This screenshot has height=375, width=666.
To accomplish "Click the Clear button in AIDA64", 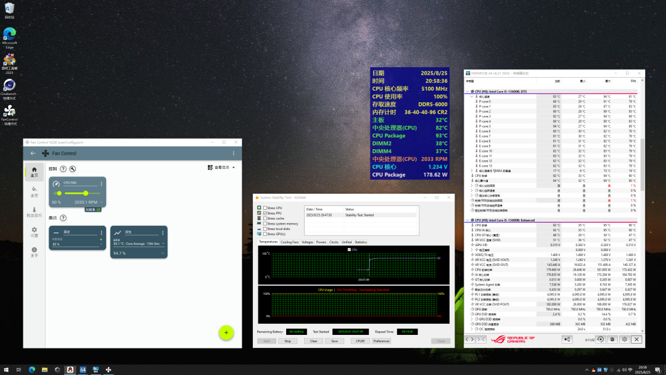I will tap(313, 341).
